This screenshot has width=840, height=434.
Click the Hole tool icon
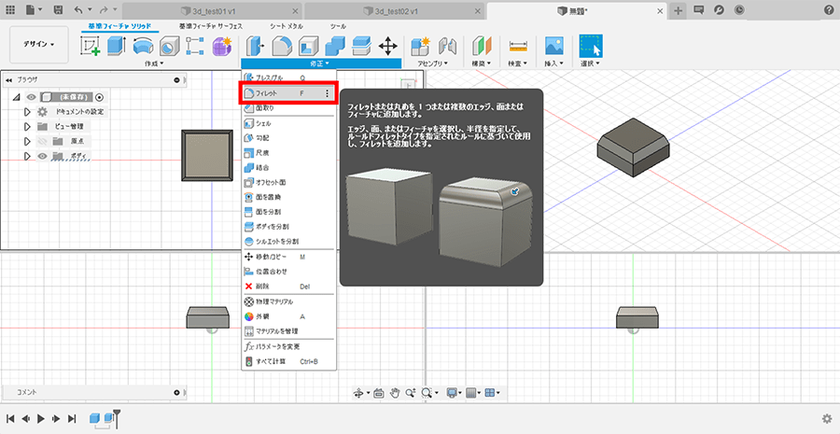169,45
